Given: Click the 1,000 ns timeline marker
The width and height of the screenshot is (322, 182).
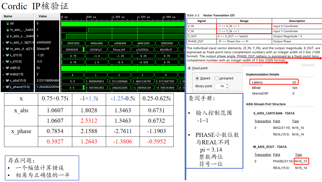Looking at the screenshot, I should 118,17.
